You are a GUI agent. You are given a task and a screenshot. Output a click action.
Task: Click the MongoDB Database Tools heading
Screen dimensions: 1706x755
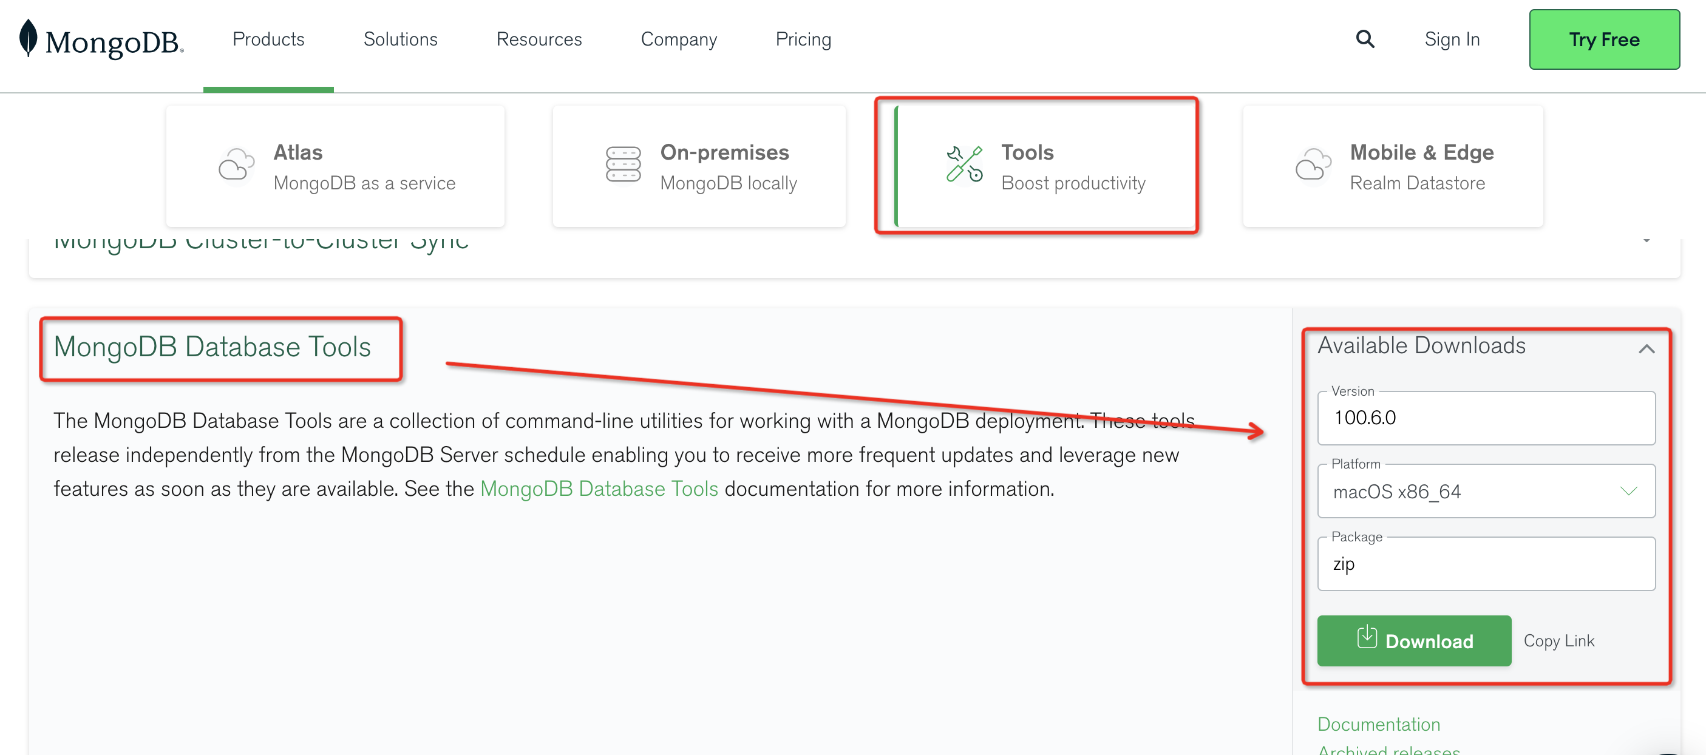[212, 347]
